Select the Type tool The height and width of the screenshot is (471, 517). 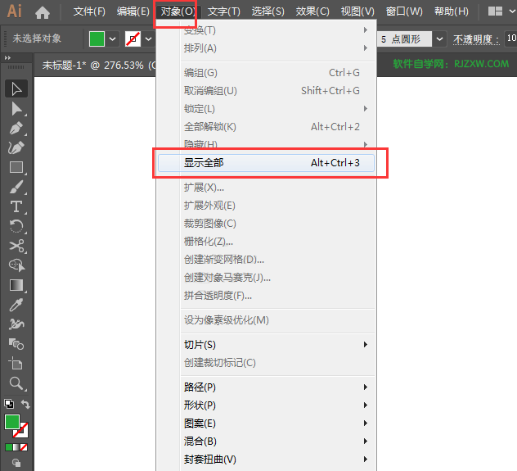[16, 207]
